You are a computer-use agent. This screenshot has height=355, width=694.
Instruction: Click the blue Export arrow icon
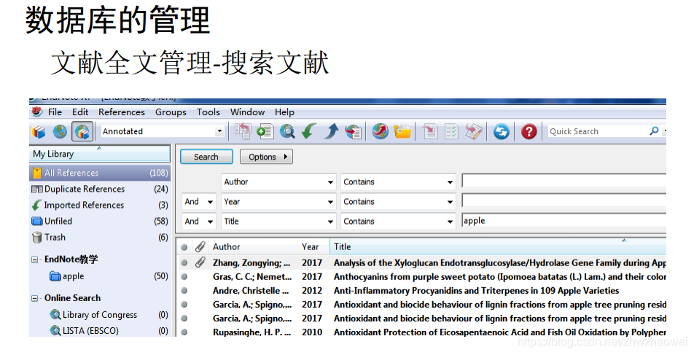331,131
